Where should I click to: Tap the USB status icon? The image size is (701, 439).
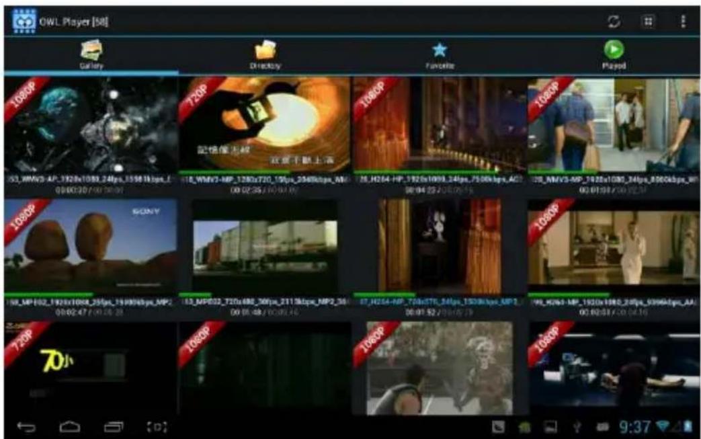[x=577, y=427]
